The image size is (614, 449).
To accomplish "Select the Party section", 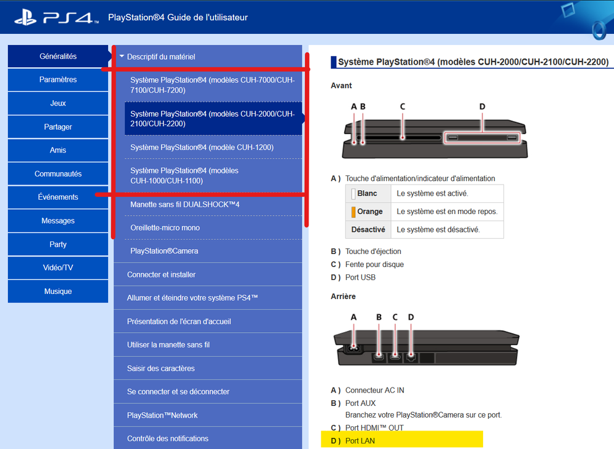I will [58, 244].
